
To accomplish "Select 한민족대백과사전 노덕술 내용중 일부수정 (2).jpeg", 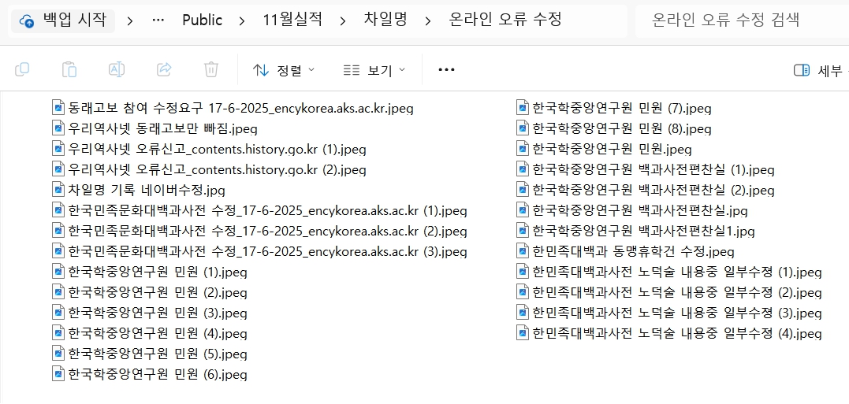I will click(669, 293).
